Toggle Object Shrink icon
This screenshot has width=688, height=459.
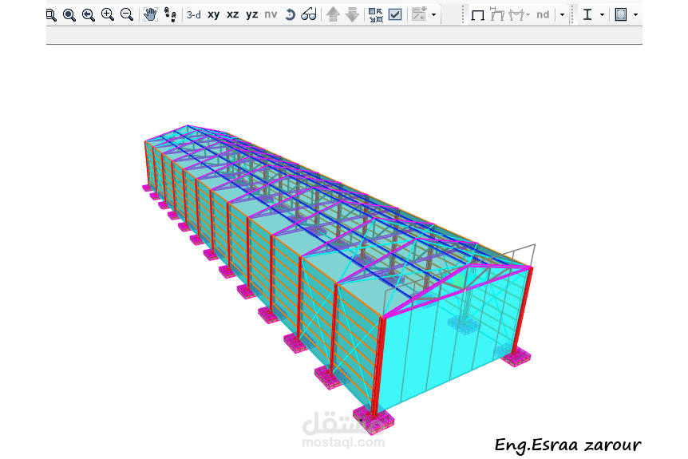(376, 15)
